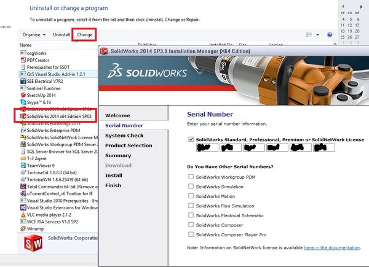This screenshot has height=267, width=369.
Task: Click the TortoiseGit icon
Action: (x=23, y=172)
